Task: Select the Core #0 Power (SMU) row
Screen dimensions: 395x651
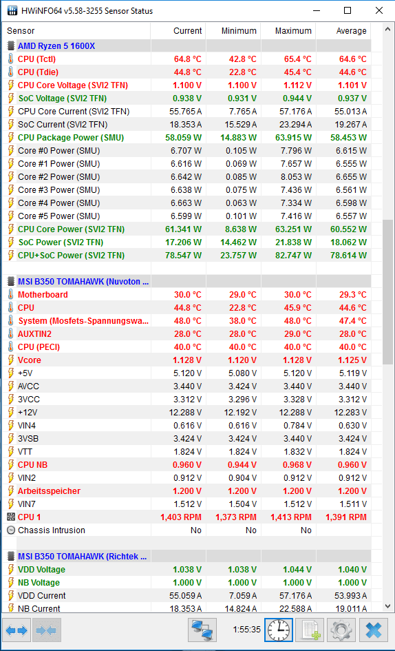Action: click(186, 151)
